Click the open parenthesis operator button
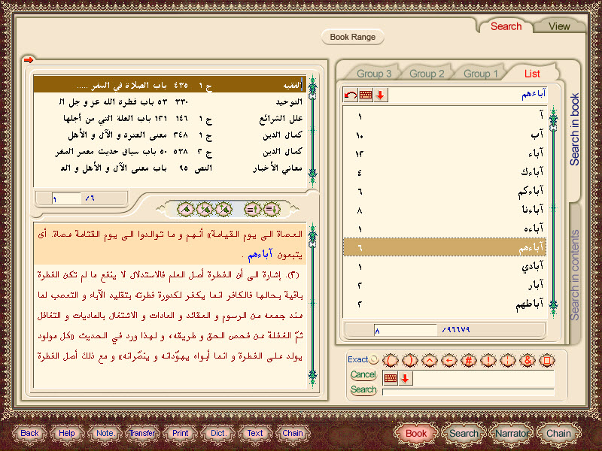Screen dimensions: 602x451 pyautogui.click(x=391, y=360)
